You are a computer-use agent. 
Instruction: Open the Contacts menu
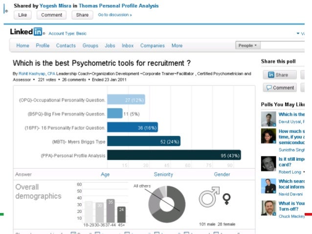66,45
